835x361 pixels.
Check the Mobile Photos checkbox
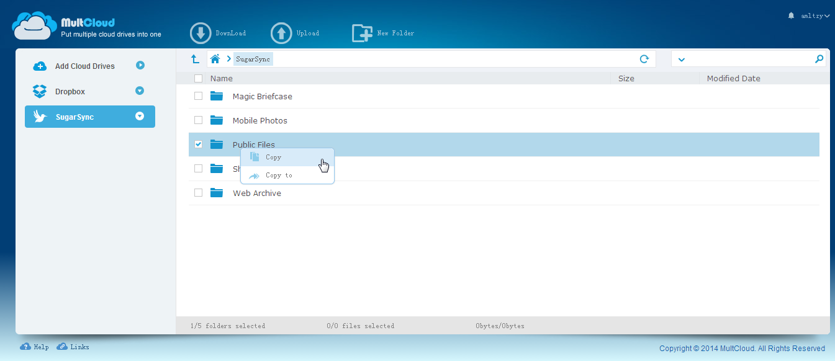pos(198,120)
